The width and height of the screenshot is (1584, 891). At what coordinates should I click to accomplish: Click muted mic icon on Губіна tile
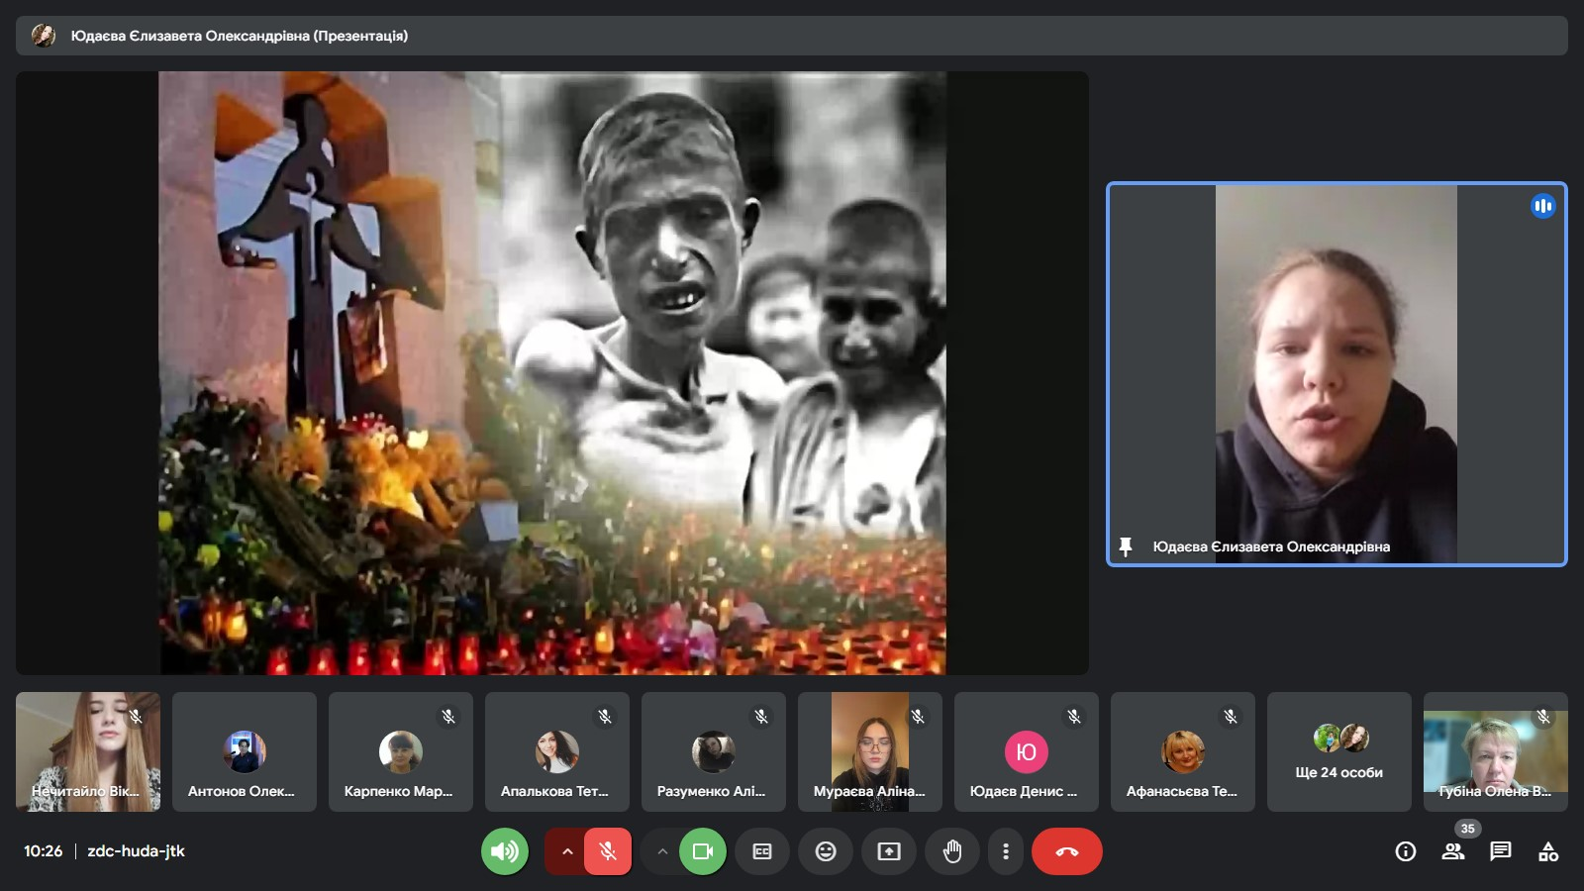(x=1543, y=716)
